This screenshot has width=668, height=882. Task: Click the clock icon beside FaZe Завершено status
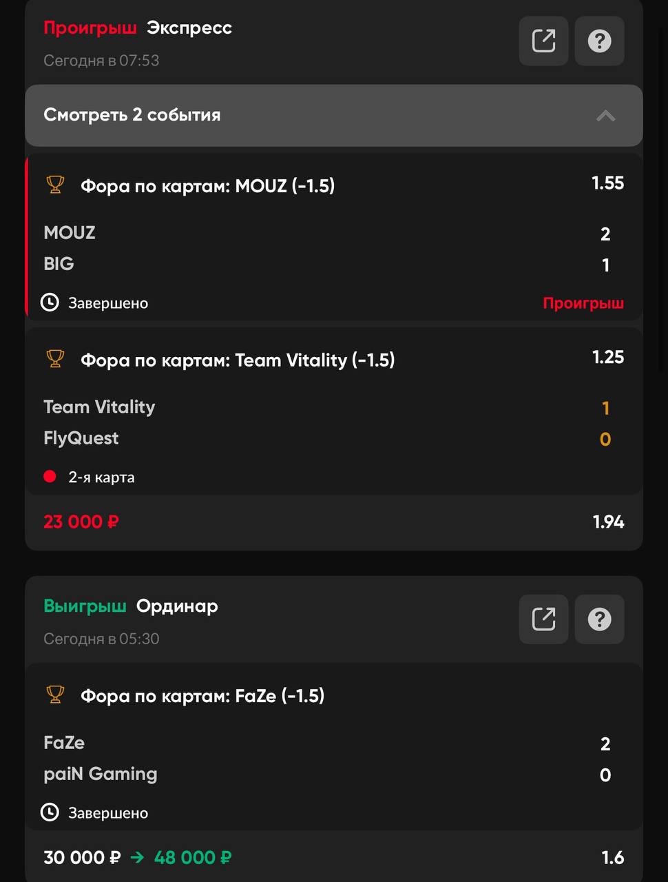50,812
